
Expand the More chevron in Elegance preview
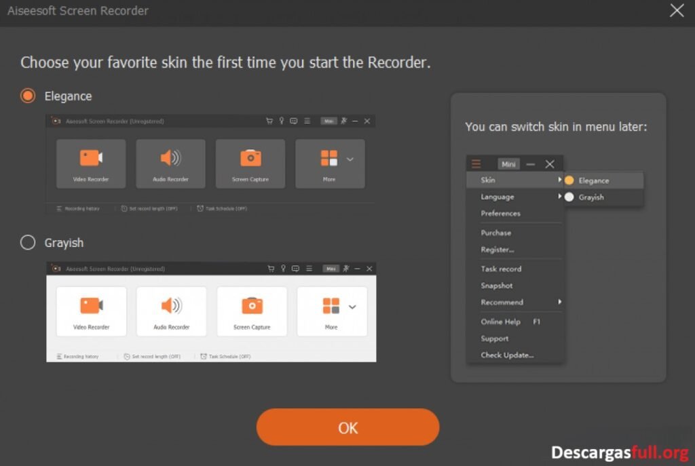350,159
